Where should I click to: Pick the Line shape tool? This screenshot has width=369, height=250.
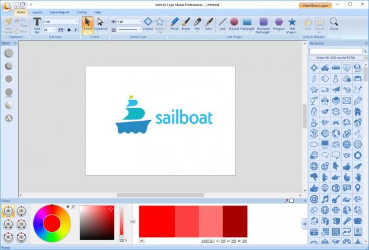(222, 24)
